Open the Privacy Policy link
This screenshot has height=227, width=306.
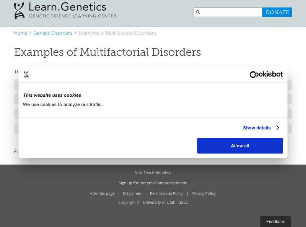[x=203, y=193]
